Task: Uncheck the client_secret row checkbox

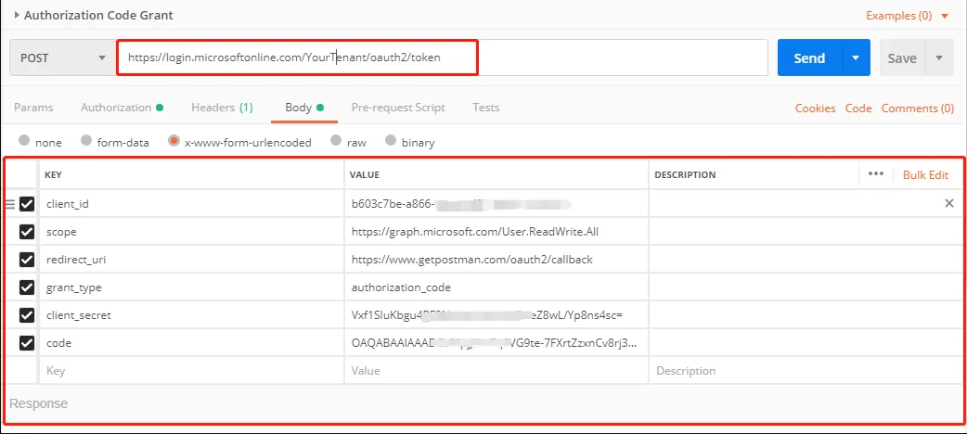Action: point(27,315)
